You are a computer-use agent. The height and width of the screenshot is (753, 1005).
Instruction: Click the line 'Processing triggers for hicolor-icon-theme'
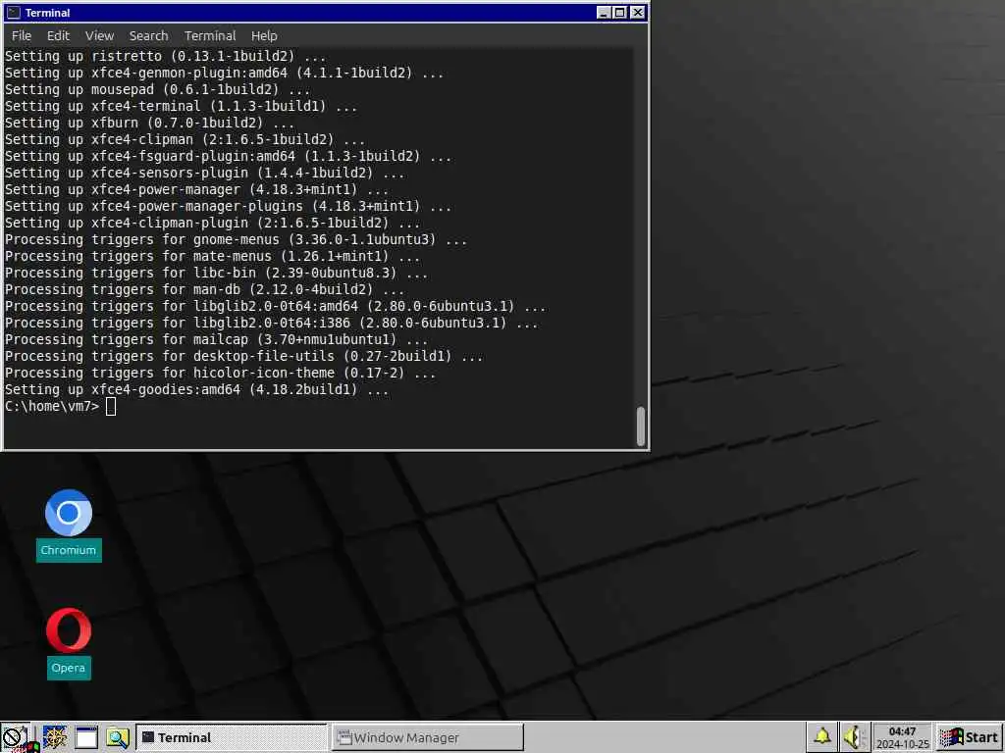(221, 372)
